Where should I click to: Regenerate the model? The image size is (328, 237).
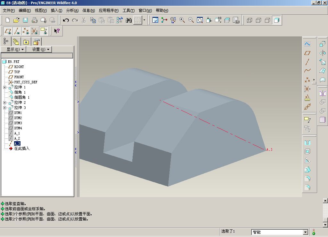[120, 20]
